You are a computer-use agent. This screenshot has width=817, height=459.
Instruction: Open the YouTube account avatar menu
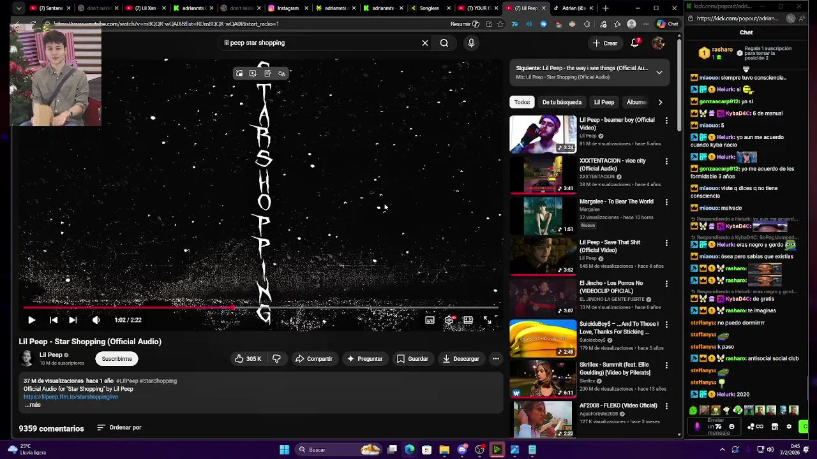[x=658, y=43]
